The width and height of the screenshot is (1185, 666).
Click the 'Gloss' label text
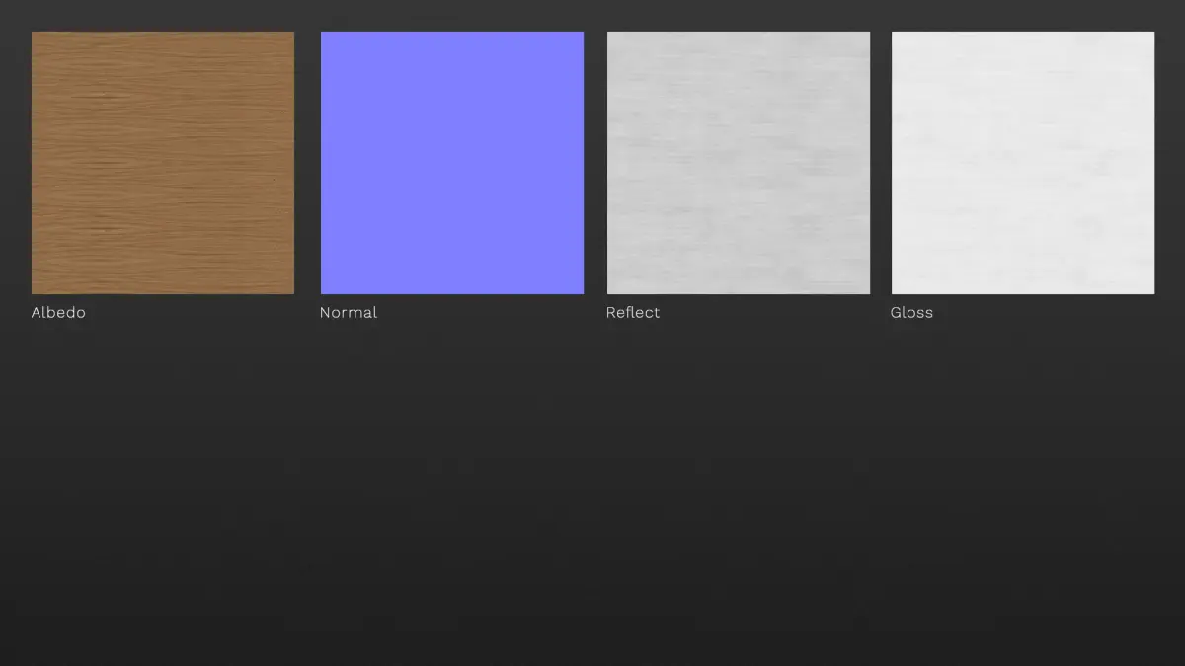[x=911, y=312]
